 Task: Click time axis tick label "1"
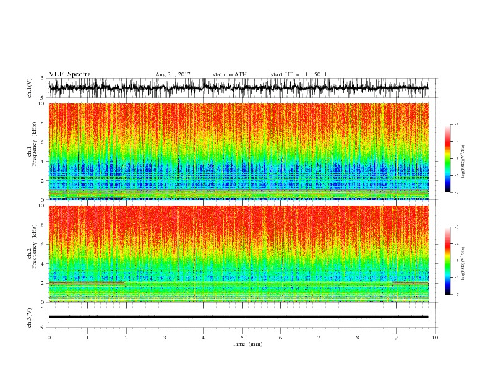tap(87, 338)
